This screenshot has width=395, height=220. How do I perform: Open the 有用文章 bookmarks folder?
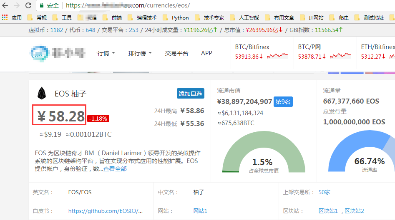279,17
